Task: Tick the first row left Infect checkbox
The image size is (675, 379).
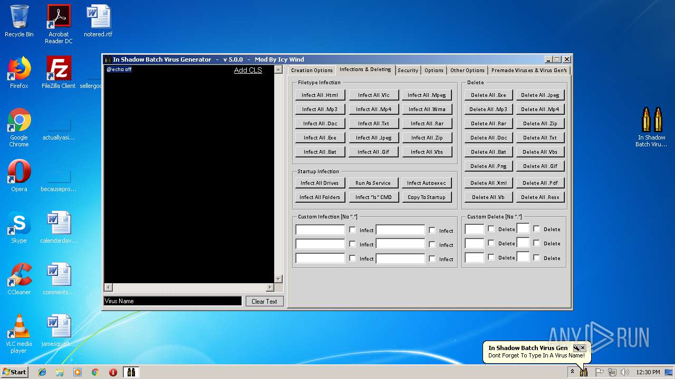Action: coord(352,230)
